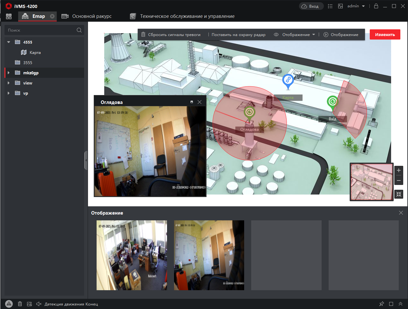Expand the mkz0gp folder in tree

click(9, 73)
